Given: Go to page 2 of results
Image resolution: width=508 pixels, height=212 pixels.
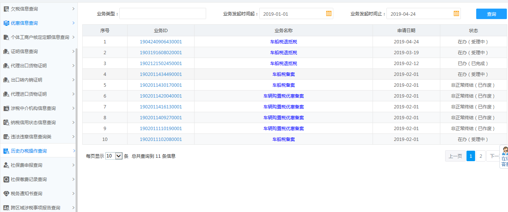Looking at the screenshot, I should point(481,156).
